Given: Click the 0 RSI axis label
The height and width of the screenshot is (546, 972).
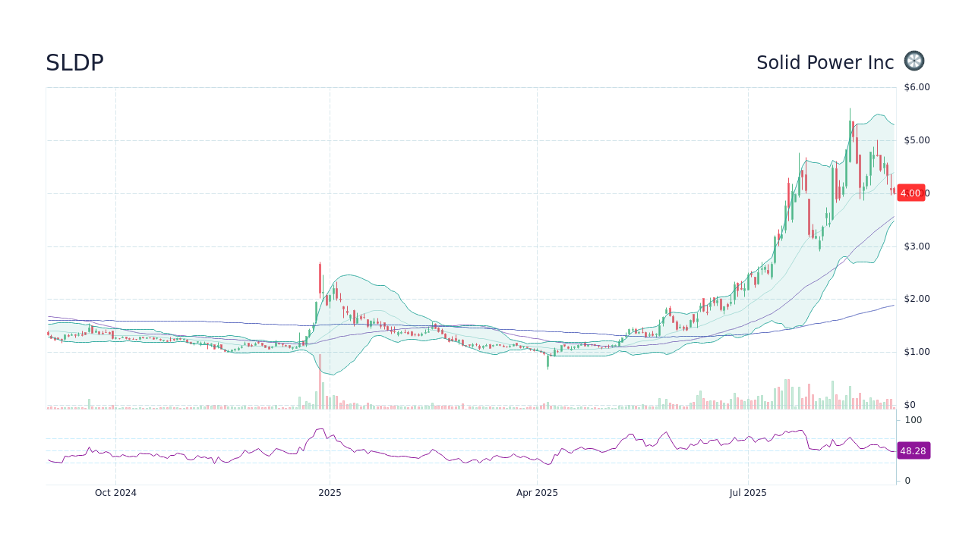Looking at the screenshot, I should 907,481.
